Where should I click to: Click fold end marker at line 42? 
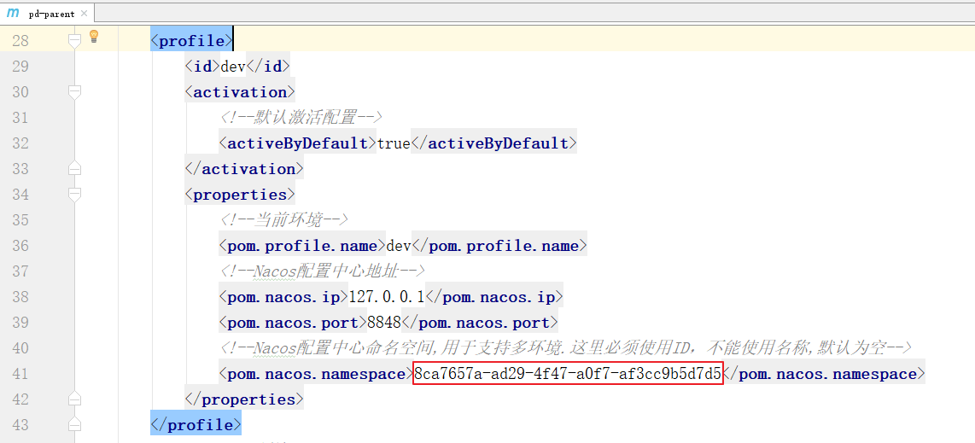click(74, 399)
